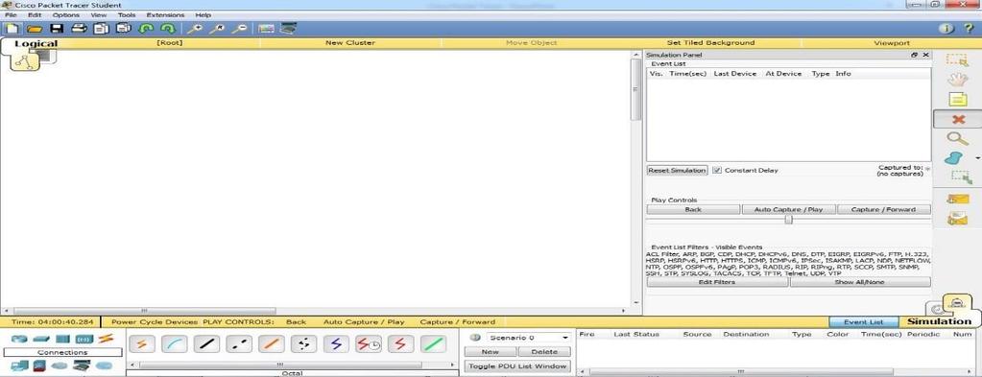This screenshot has width=982, height=377.
Task: Click the Save floppy disk icon
Action: 57,28
